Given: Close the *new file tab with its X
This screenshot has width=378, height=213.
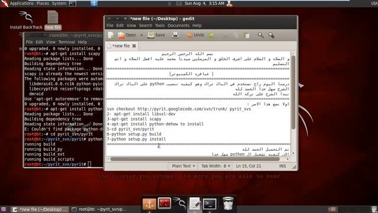Looking at the screenshot, I should pos(134,46).
